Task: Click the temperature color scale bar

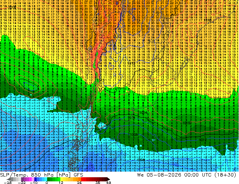Action: click(x=58, y=179)
